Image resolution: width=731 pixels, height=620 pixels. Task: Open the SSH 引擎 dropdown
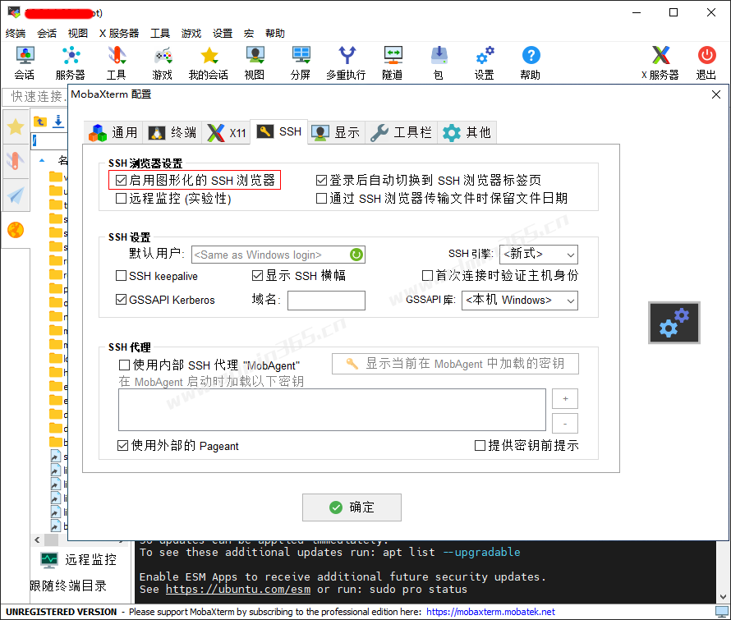point(539,255)
